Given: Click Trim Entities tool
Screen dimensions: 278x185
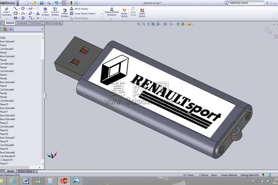Looking at the screenshot, I should click(45, 12).
